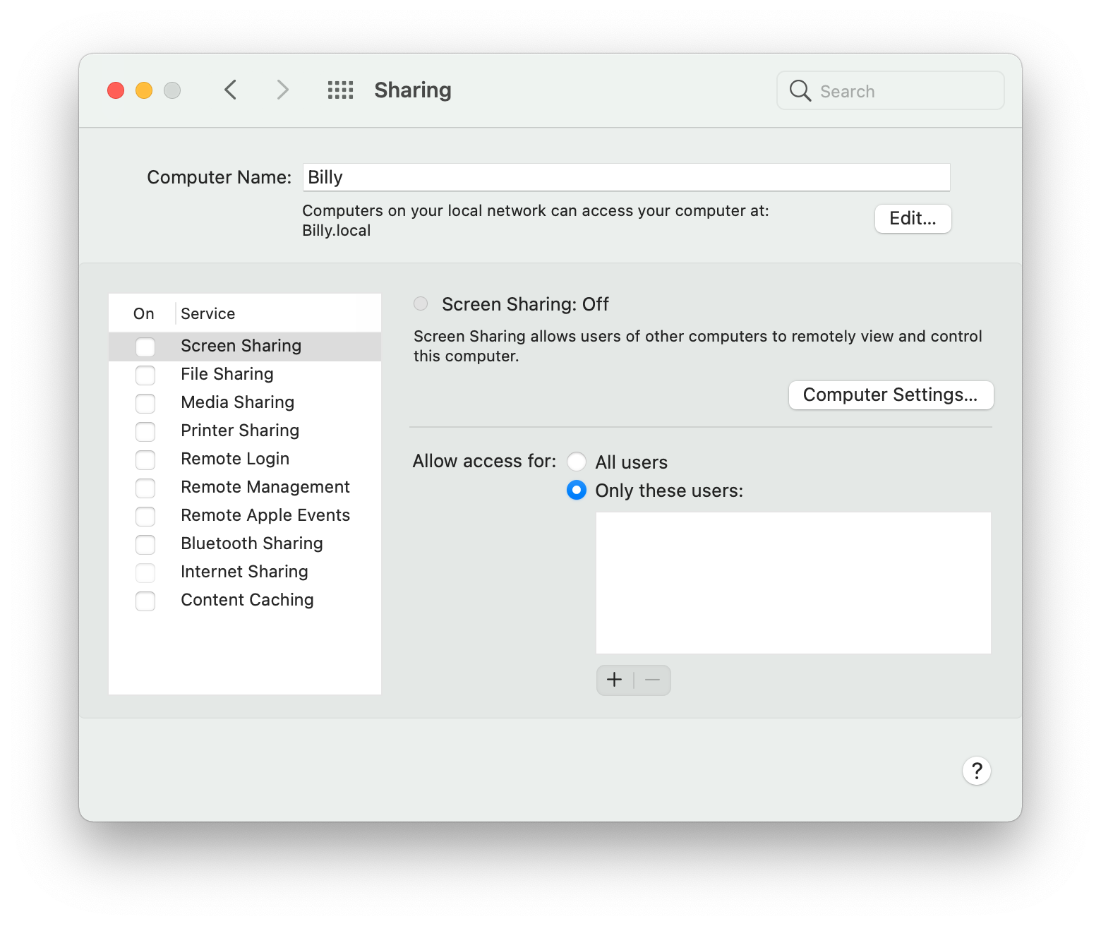Open the Show All preferences grid icon
The width and height of the screenshot is (1101, 926).
coord(340,90)
